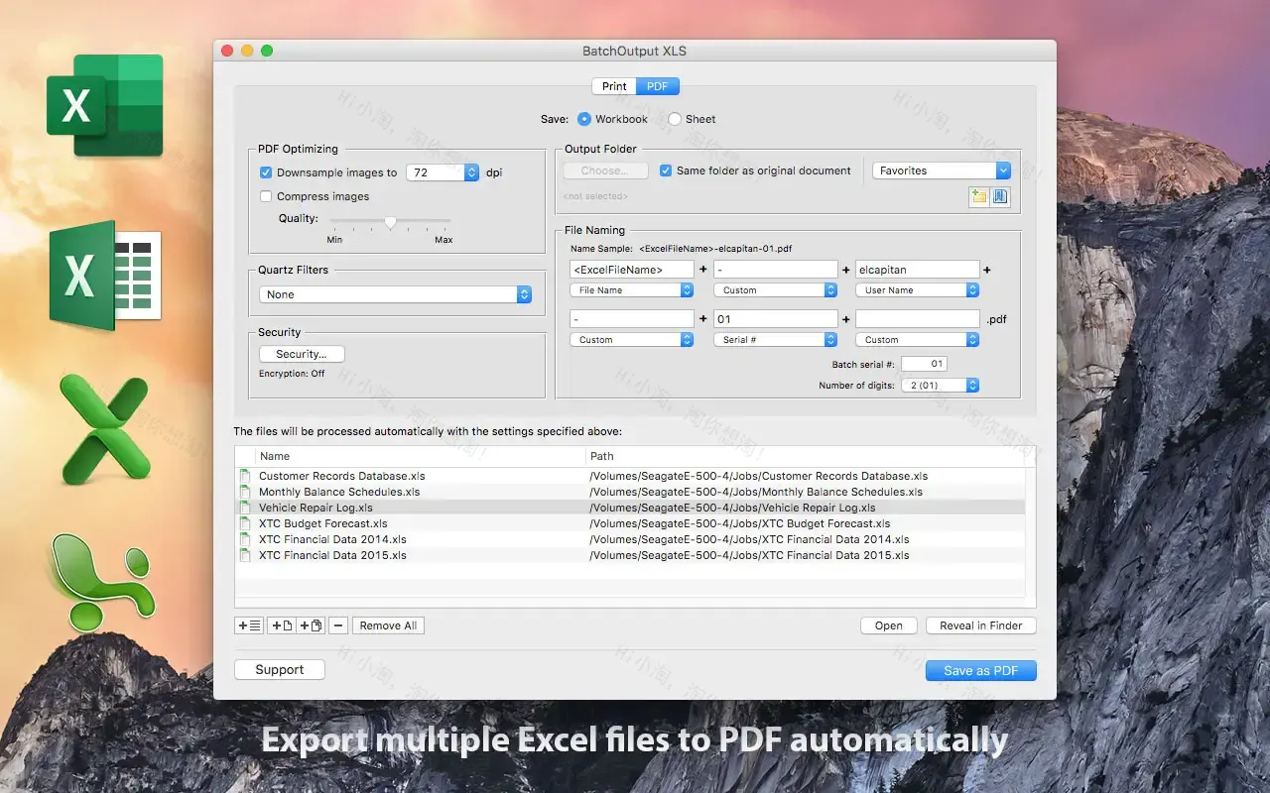
Task: Open the Quartz Filters dropdown showing None
Action: click(x=396, y=294)
